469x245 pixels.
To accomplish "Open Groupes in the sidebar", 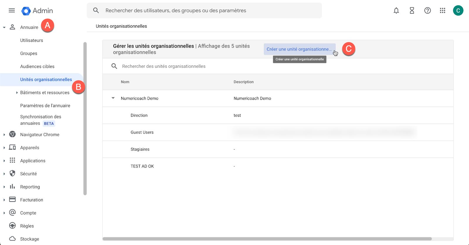I will (x=29, y=53).
